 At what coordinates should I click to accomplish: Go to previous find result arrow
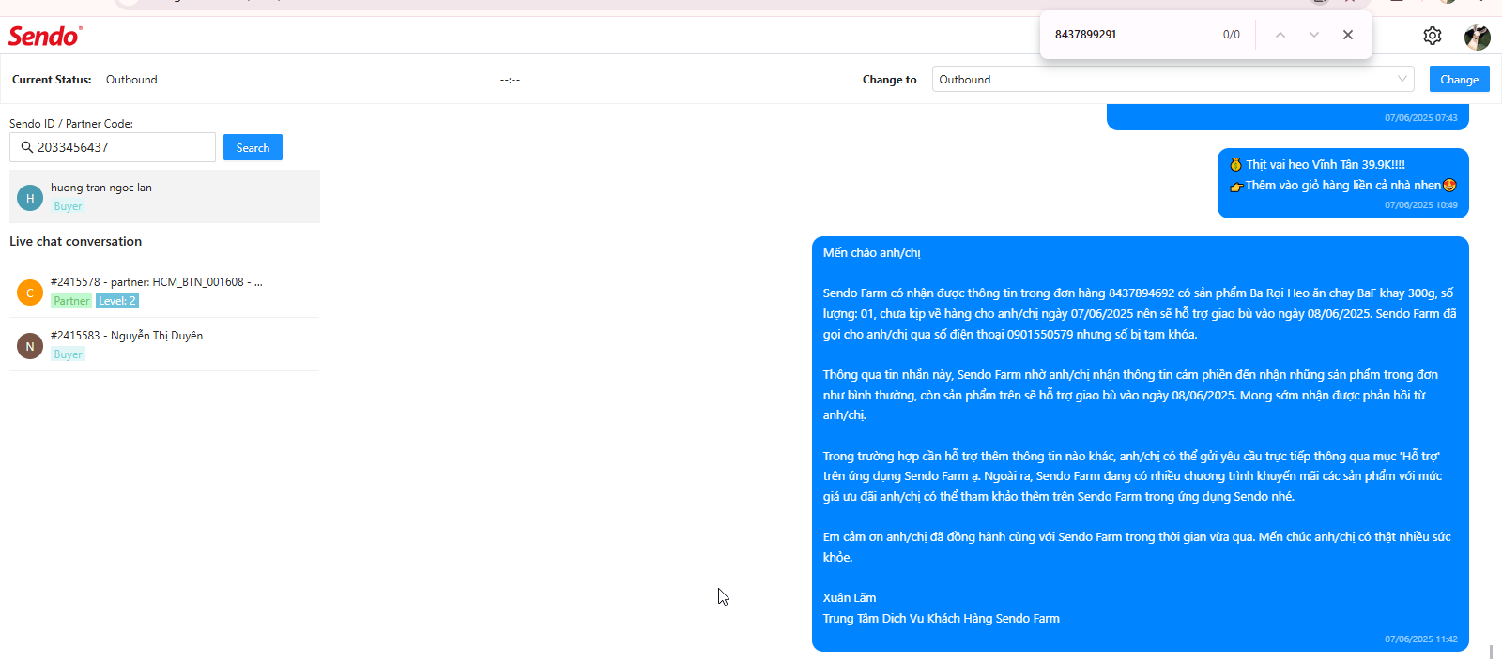point(1280,35)
